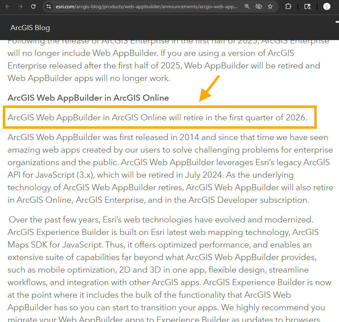Click the esri.com URL in address bar
339x322 pixels.
coord(147,7)
